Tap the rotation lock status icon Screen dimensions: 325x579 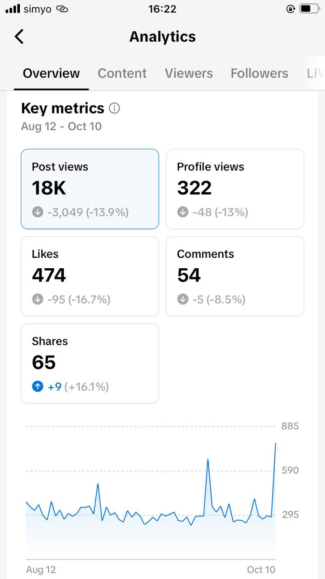(x=291, y=9)
